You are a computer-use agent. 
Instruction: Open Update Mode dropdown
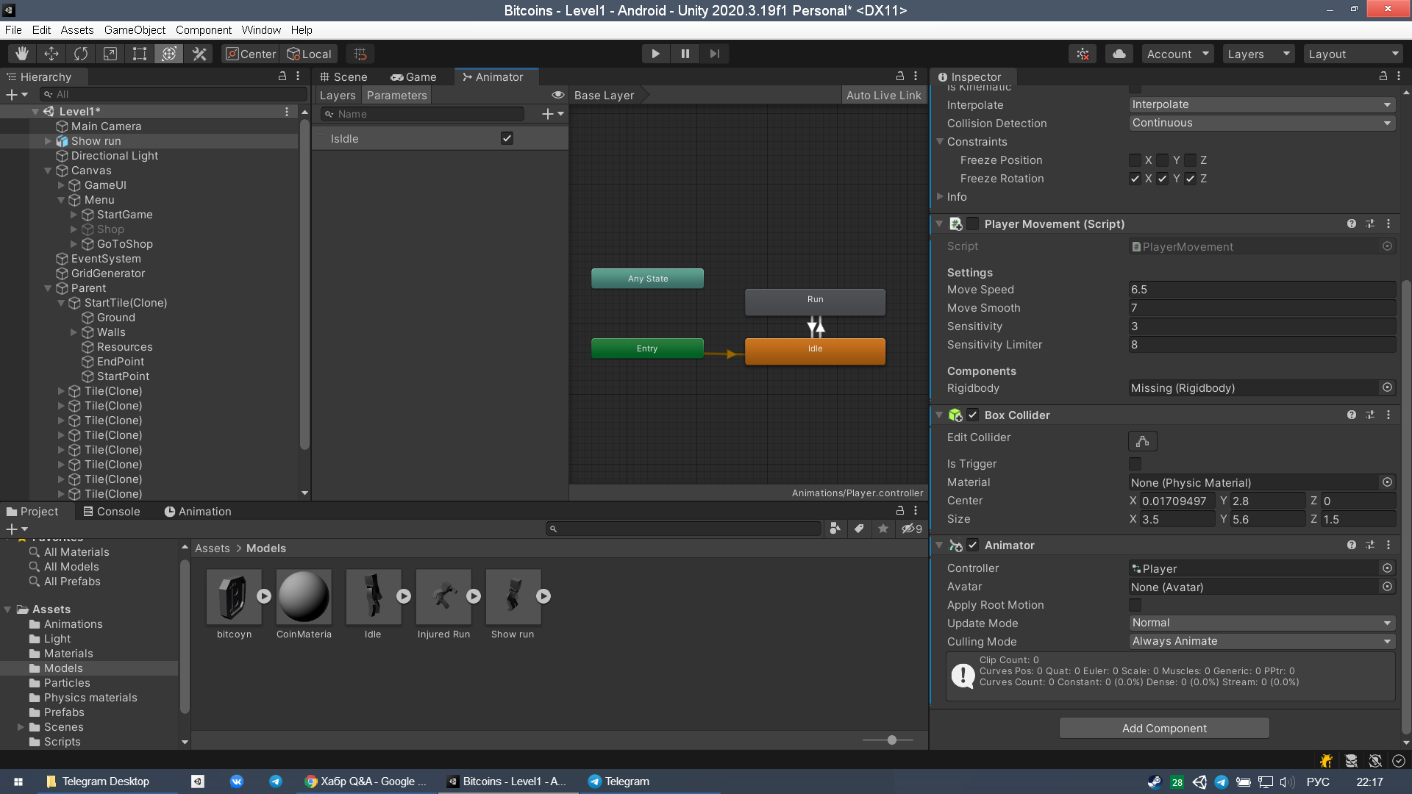[1262, 623]
